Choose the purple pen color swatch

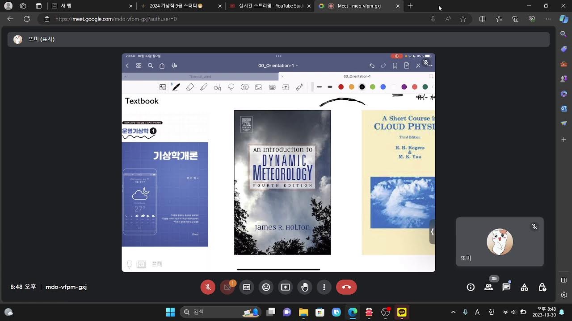[x=404, y=87]
